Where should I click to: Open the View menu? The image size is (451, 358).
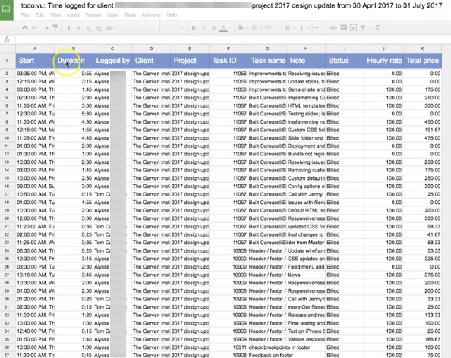(x=55, y=15)
